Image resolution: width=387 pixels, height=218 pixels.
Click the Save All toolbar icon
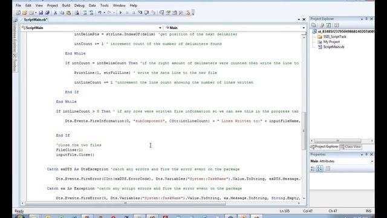tap(47, 13)
